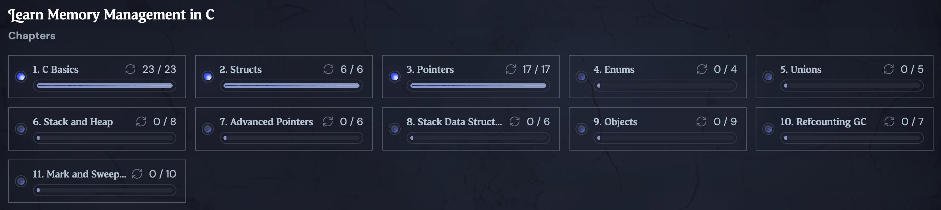Click the refresh icon beside Pointers 17 / 17
This screenshot has width=941, height=210.
[511, 69]
